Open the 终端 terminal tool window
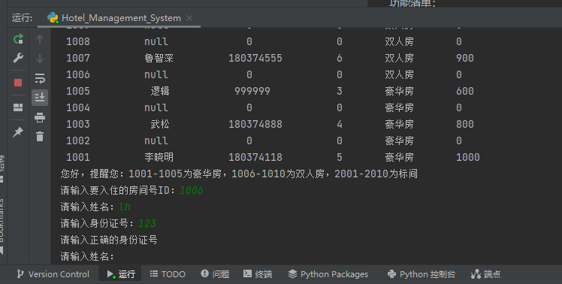 pyautogui.click(x=258, y=274)
